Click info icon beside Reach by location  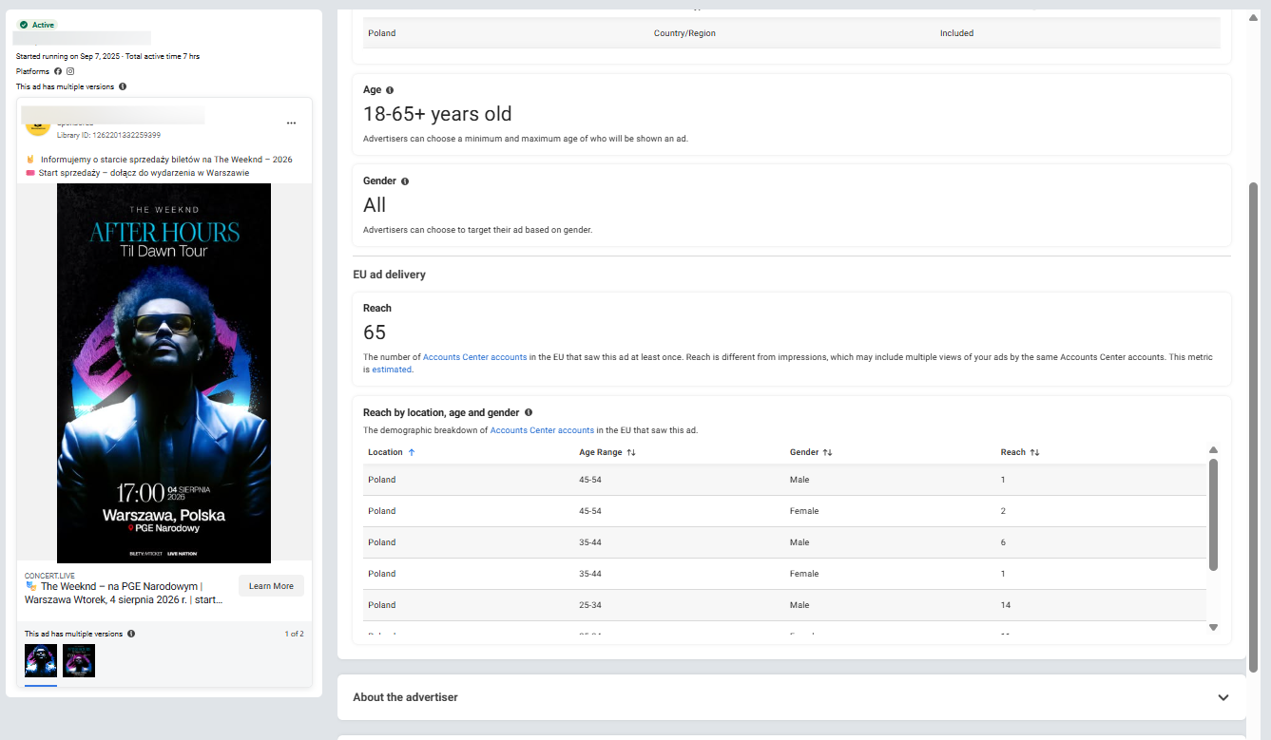(x=529, y=413)
